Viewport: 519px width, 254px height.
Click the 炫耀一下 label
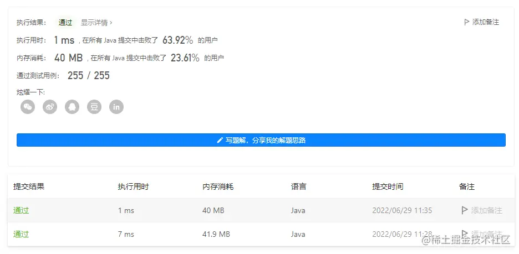(x=30, y=92)
